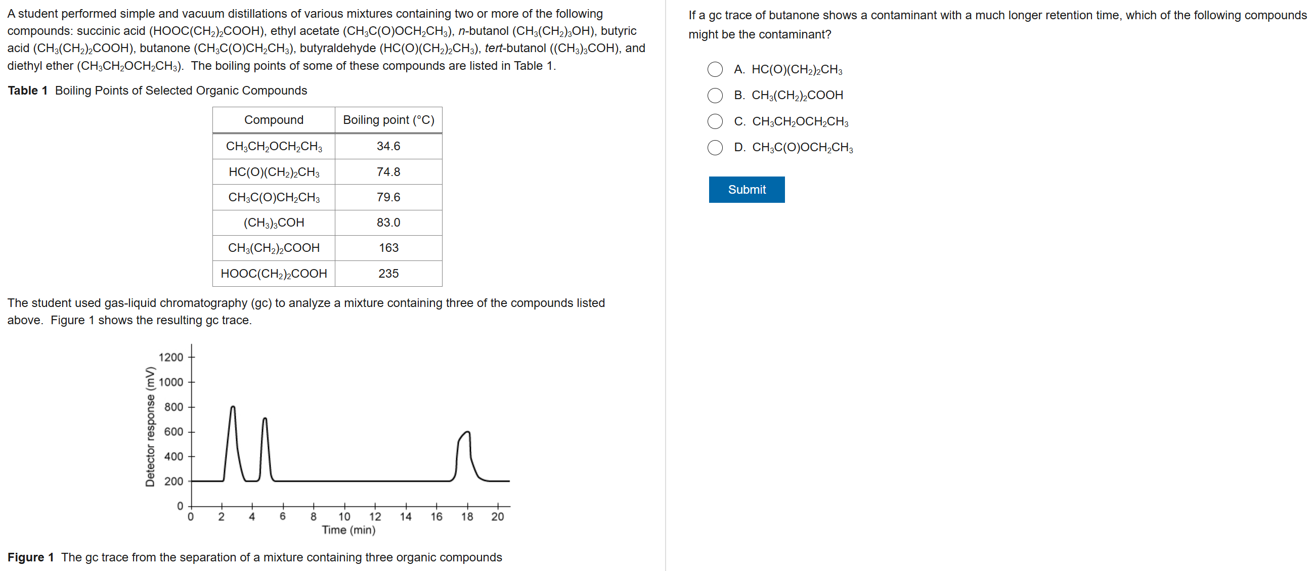Click the Boiling point (°C) column header

point(388,120)
